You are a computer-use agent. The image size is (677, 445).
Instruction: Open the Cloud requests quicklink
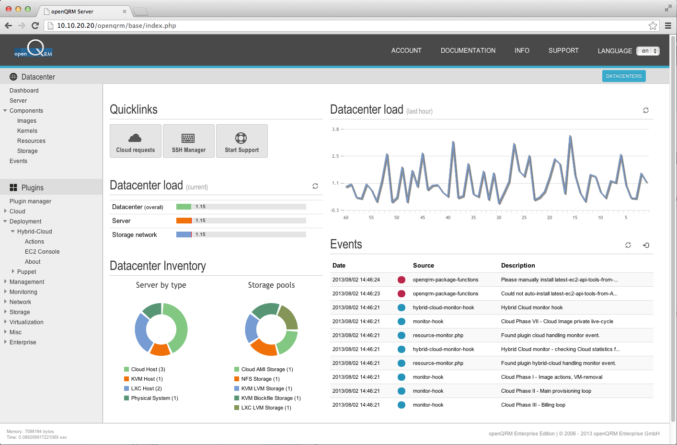[x=135, y=141]
